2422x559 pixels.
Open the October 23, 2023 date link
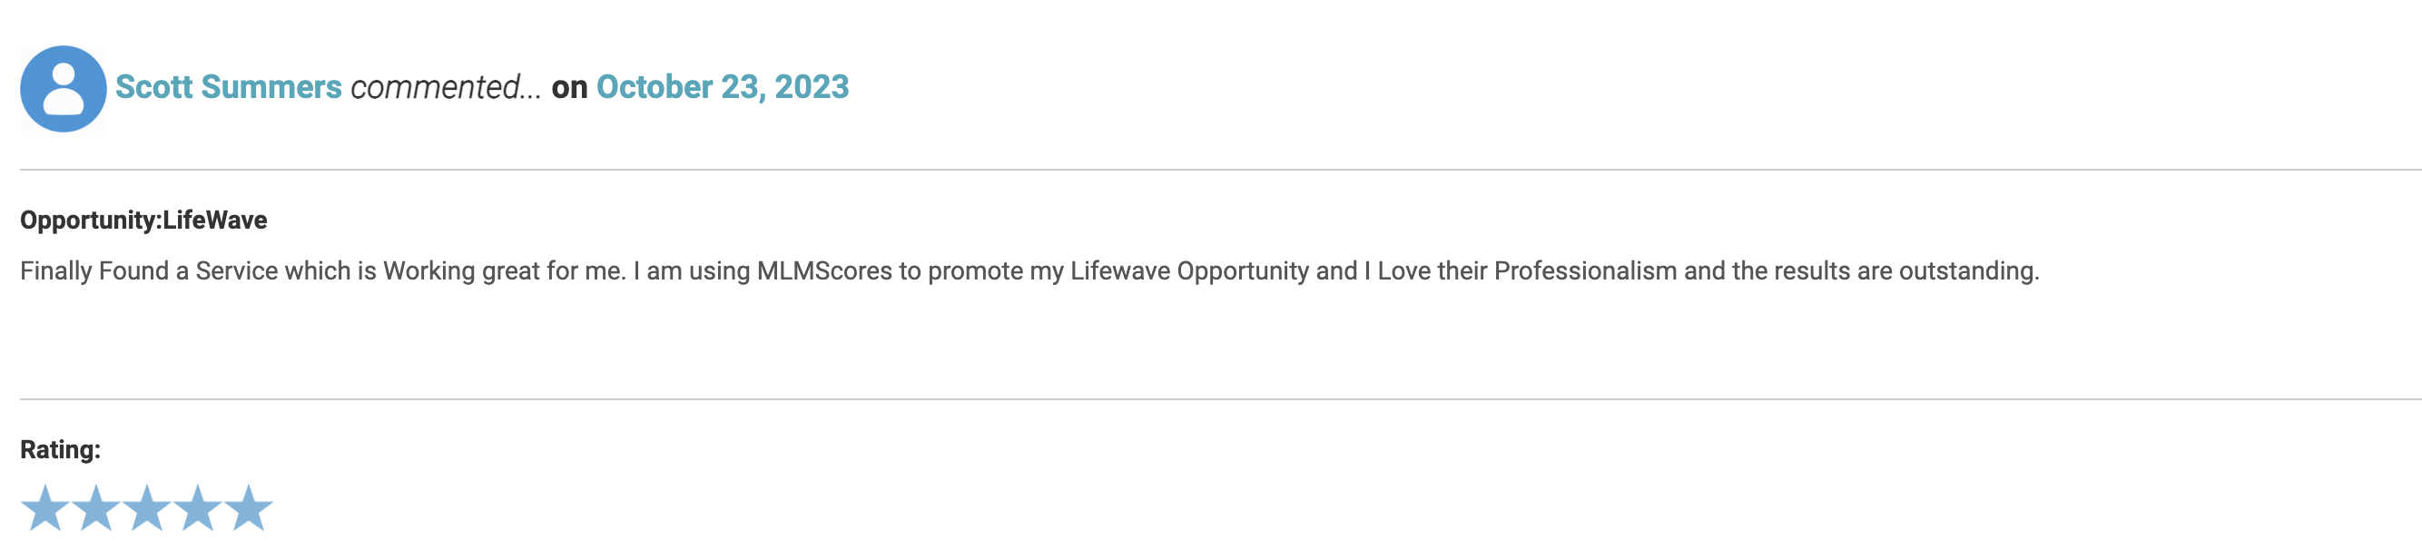tap(722, 87)
